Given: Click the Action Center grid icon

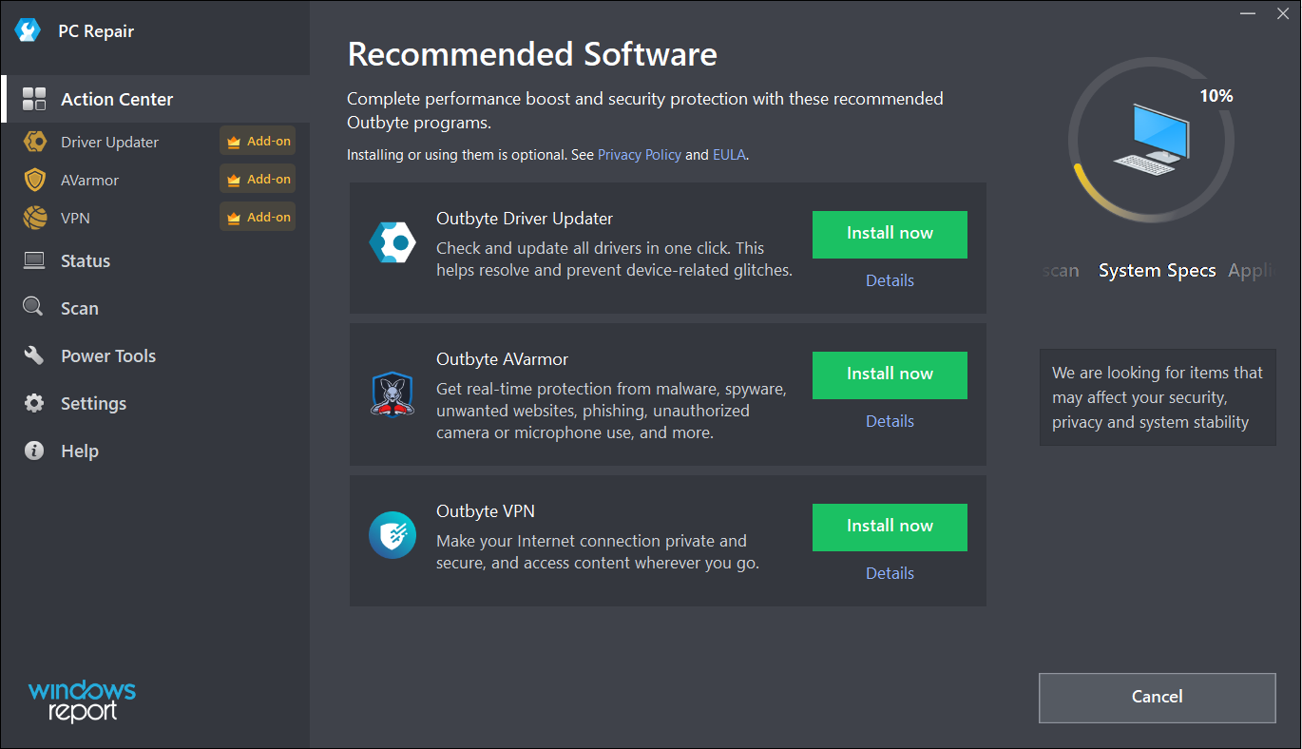Looking at the screenshot, I should coord(34,99).
